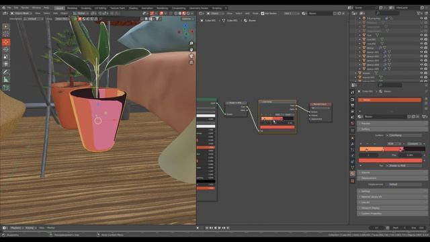
Task: Activate the Select Box tool in toolbar
Action: pyautogui.click(x=6, y=27)
